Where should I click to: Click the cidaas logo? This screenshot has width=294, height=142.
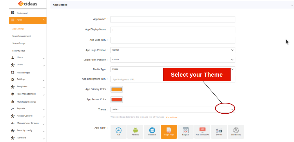click(x=28, y=3)
